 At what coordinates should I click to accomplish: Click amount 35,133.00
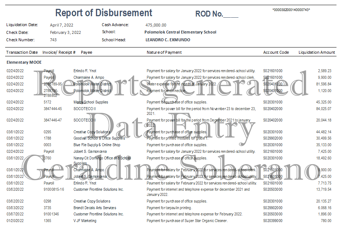coord(324,145)
